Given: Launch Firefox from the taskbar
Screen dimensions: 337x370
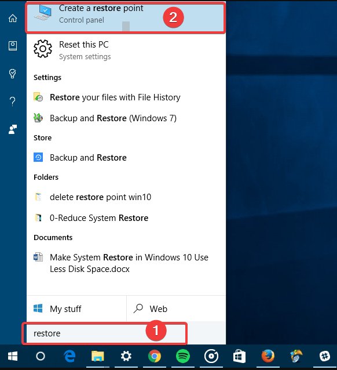Looking at the screenshot, I should tap(268, 356).
